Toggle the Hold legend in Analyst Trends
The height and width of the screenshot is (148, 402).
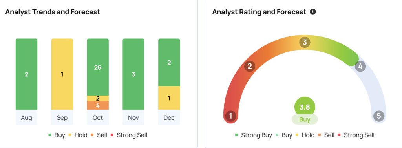tap(78, 135)
